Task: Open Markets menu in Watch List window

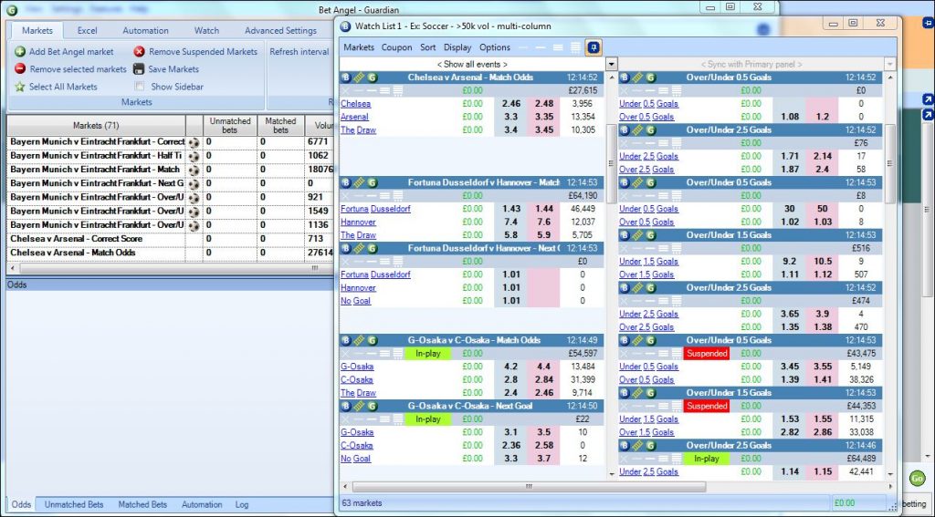Action: [x=359, y=47]
